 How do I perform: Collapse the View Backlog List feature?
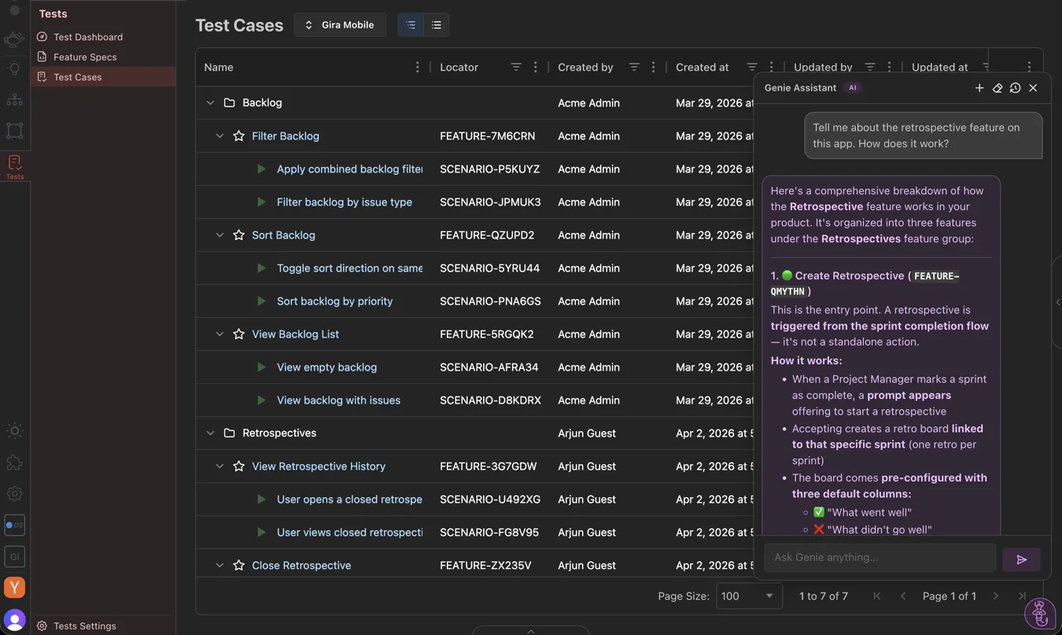(x=219, y=334)
